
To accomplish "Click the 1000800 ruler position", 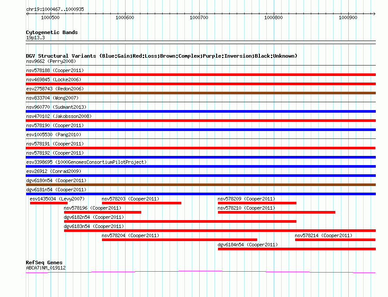I will [273, 17].
